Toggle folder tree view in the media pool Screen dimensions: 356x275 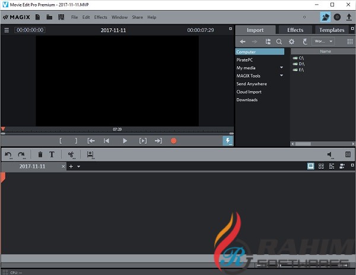pos(268,41)
